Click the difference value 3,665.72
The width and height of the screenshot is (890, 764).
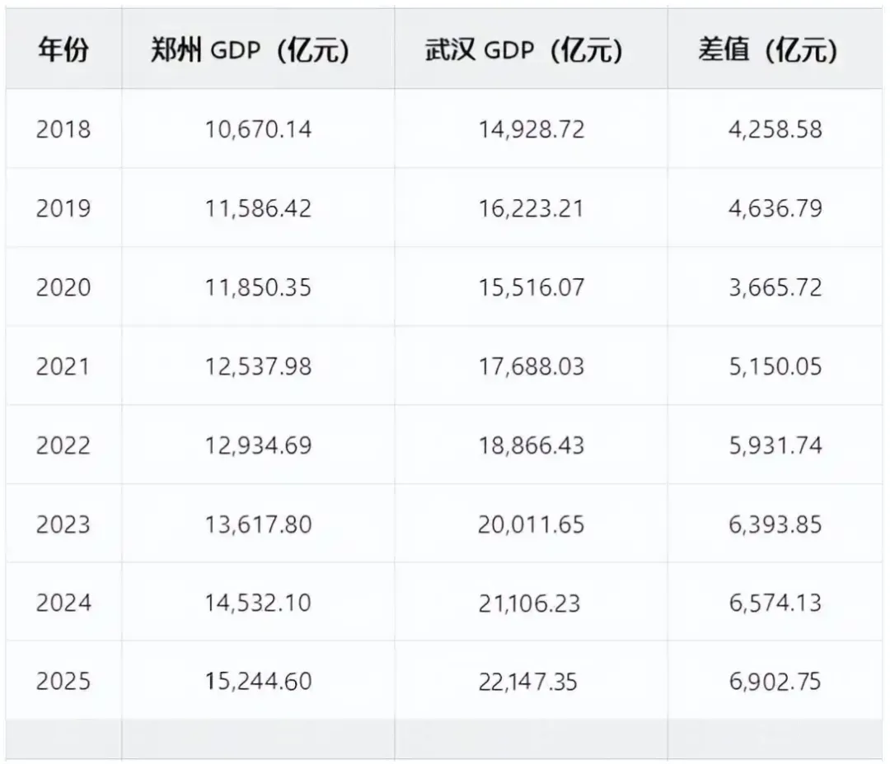point(775,287)
